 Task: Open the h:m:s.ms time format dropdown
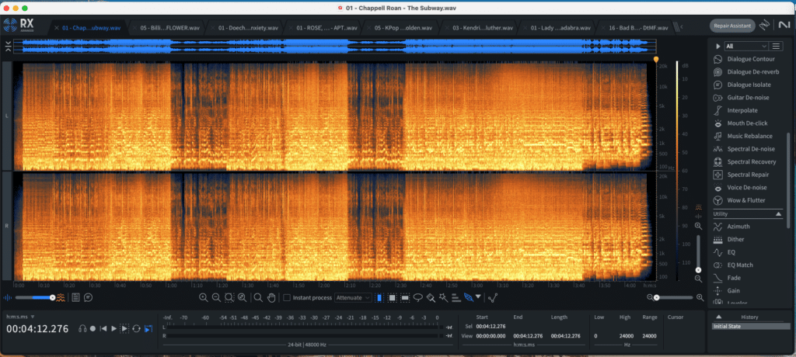coord(20,317)
